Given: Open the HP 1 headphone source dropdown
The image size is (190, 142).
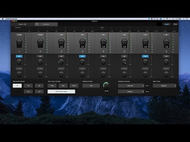Looking at the screenshot, I should [x=131, y=86].
